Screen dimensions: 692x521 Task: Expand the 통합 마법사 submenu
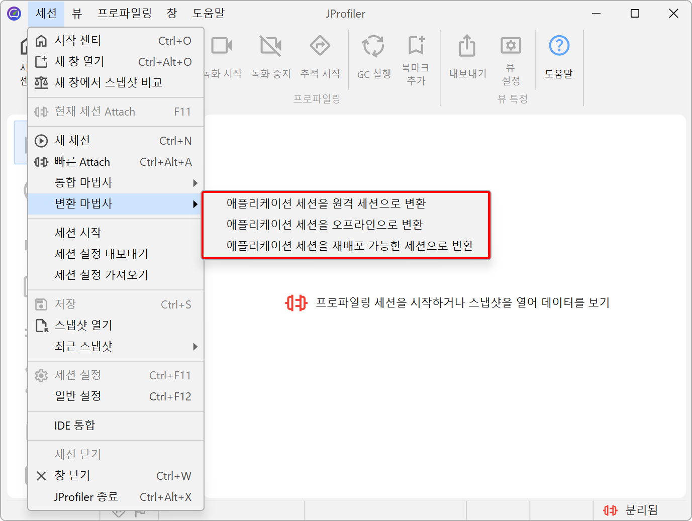click(x=116, y=182)
